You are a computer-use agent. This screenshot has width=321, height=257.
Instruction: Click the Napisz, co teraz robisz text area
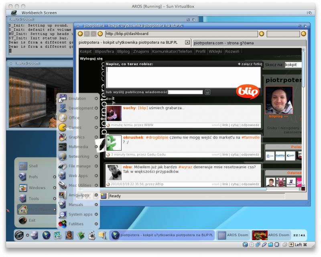184,78
